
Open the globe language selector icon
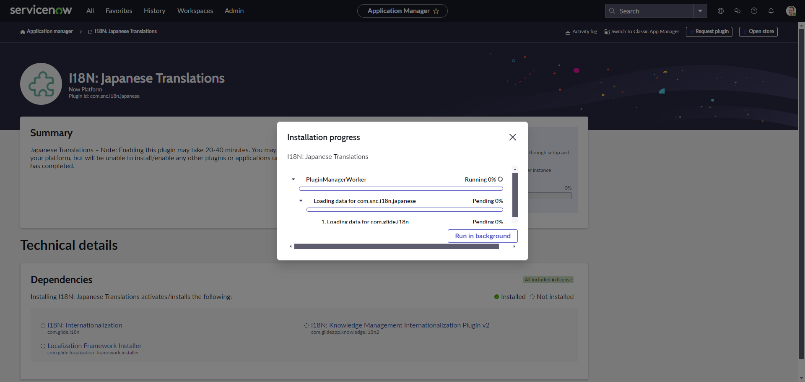pos(721,11)
